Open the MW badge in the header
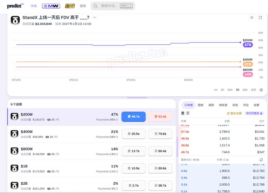The image size is (268, 193). 51,6
